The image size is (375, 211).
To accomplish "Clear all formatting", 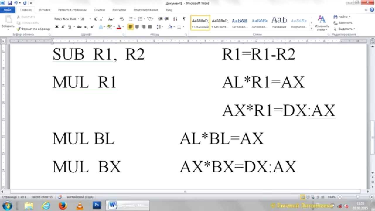I will [122, 19].
